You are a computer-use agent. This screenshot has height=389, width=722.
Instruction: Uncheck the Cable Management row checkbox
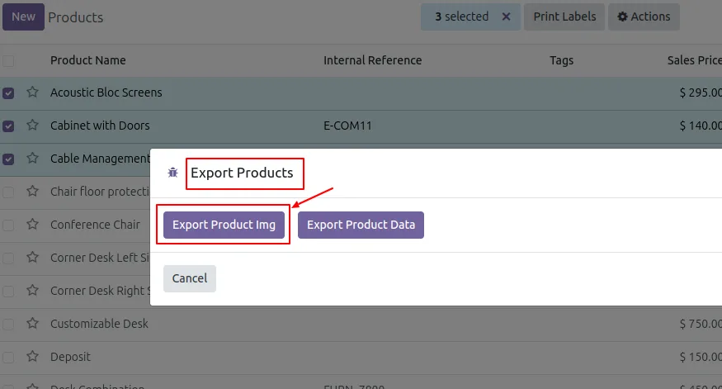(x=8, y=159)
